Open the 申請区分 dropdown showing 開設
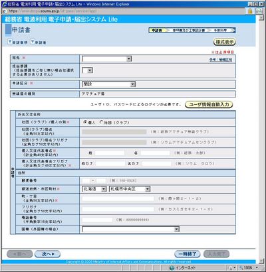 point(108,84)
